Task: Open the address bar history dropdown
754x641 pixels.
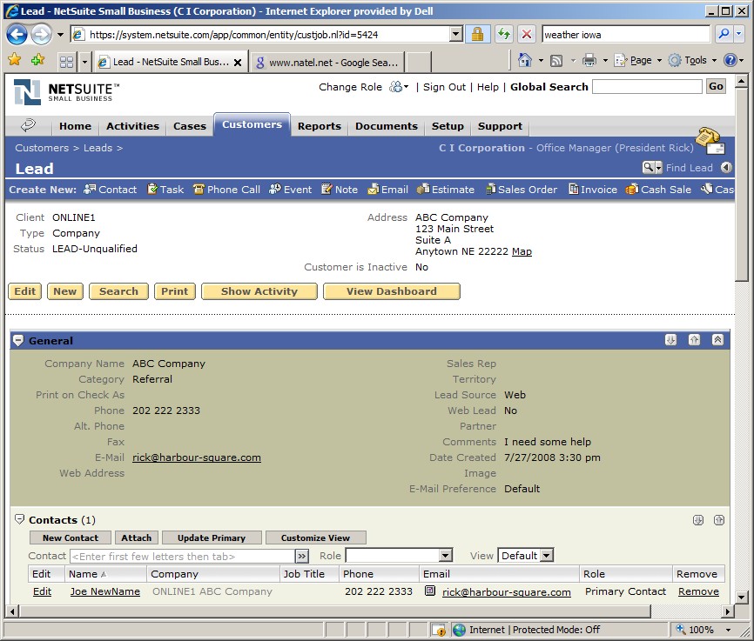Action: click(x=456, y=34)
